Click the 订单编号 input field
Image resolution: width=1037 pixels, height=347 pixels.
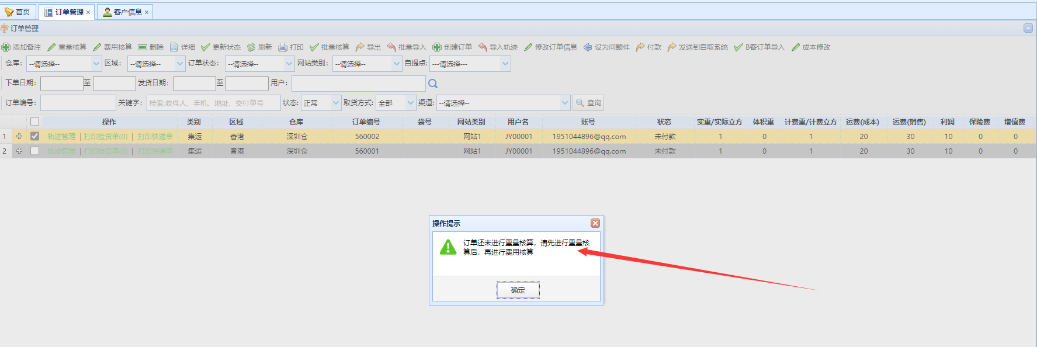(78, 103)
